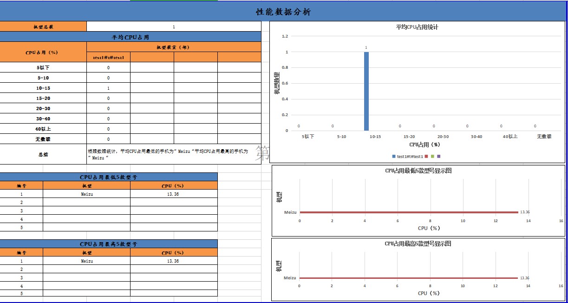The image size is (568, 303).
Task: Click the 10-15 row label in CPU table
Action: pyautogui.click(x=43, y=88)
